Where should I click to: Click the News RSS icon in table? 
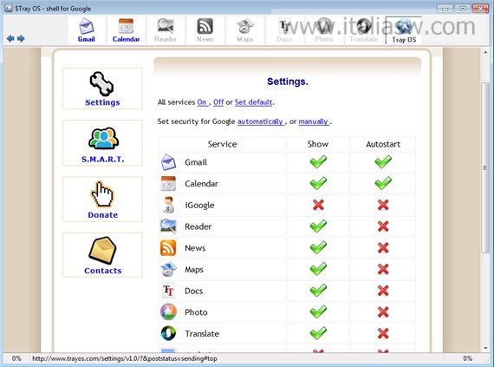pyautogui.click(x=168, y=248)
